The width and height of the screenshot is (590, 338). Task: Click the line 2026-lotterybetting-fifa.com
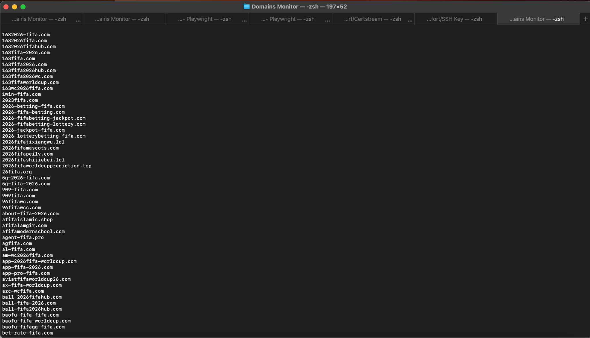click(44, 136)
